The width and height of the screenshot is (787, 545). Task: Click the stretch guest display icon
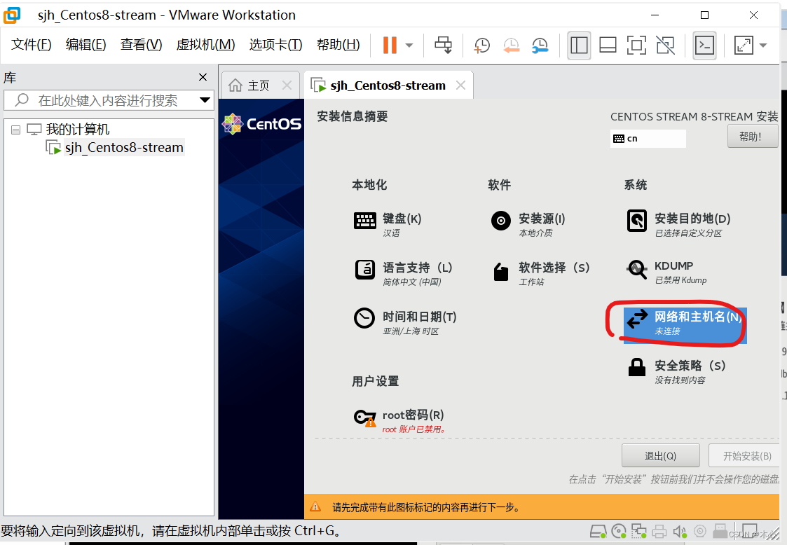[744, 45]
